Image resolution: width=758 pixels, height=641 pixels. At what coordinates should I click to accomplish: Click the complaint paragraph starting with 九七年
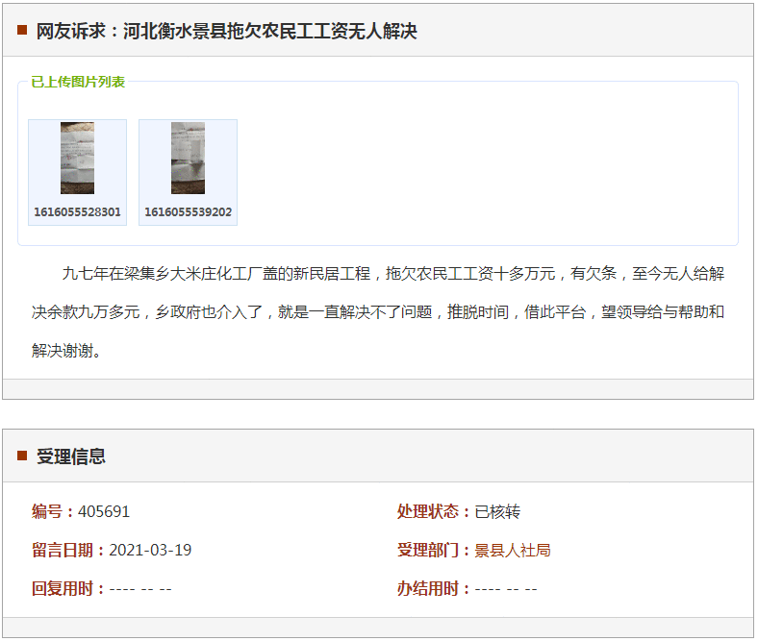pyautogui.click(x=378, y=312)
